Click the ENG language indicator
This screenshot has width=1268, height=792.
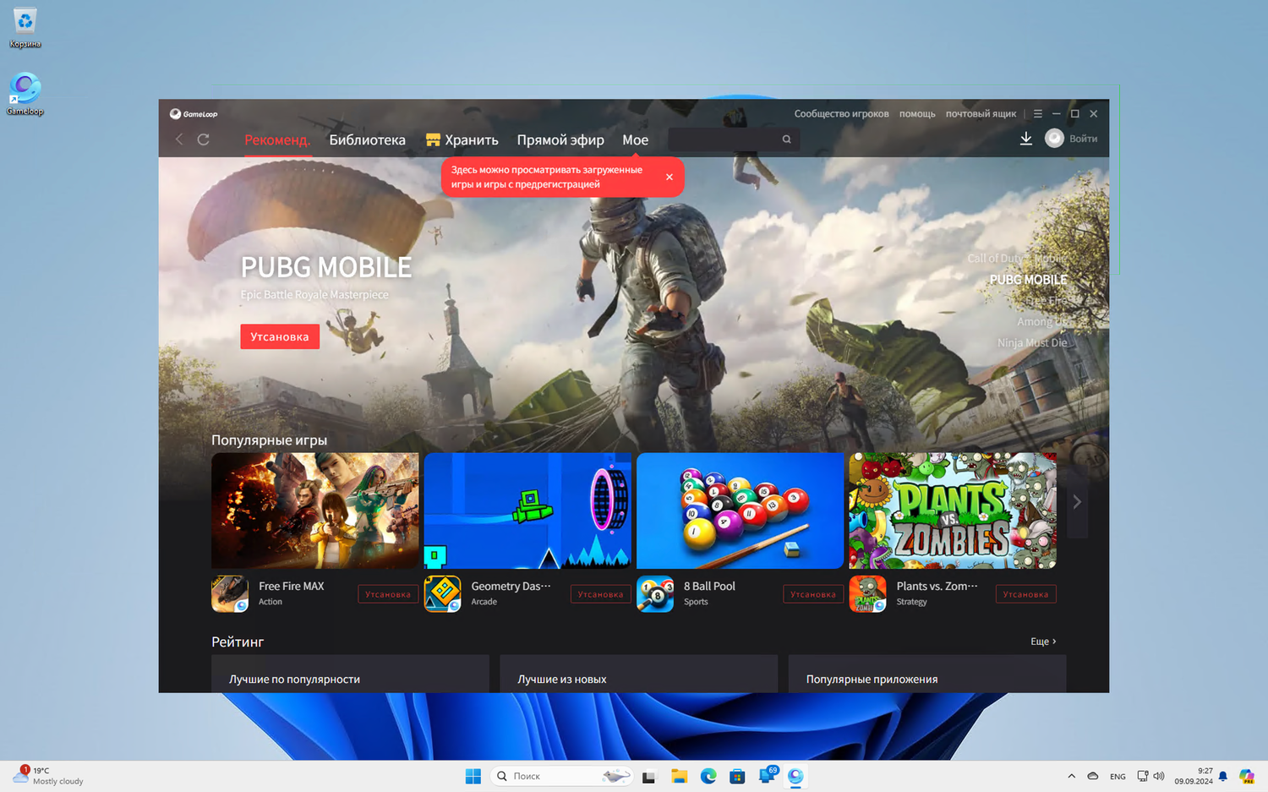[1118, 776]
